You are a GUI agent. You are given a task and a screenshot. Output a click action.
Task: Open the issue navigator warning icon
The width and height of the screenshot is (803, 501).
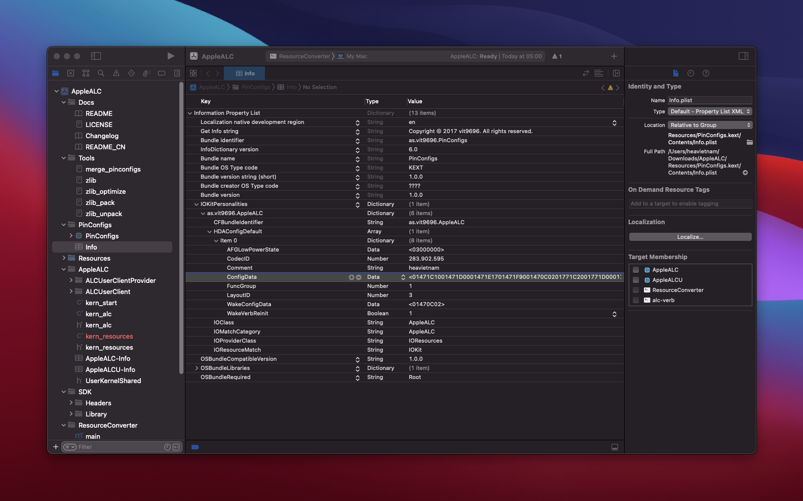pos(117,73)
